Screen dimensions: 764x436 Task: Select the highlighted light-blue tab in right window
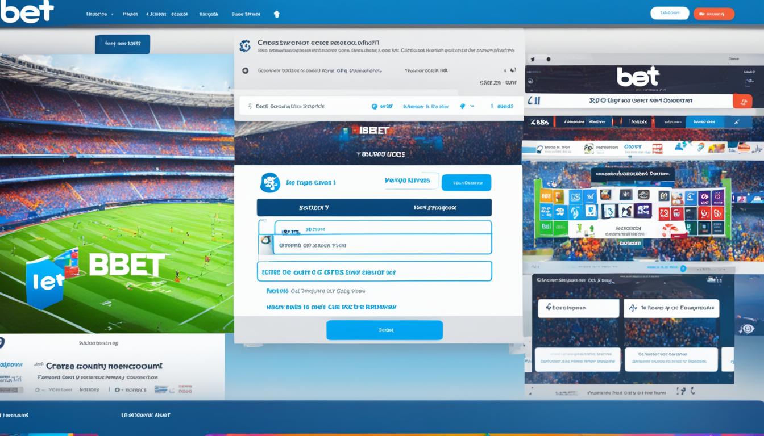pyautogui.click(x=705, y=121)
